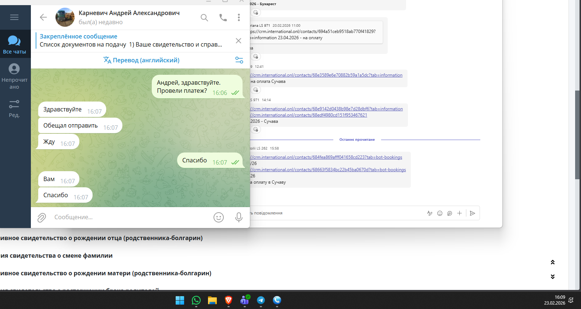
Task: Click the 'Жду' message bubble
Action: [x=58, y=142]
